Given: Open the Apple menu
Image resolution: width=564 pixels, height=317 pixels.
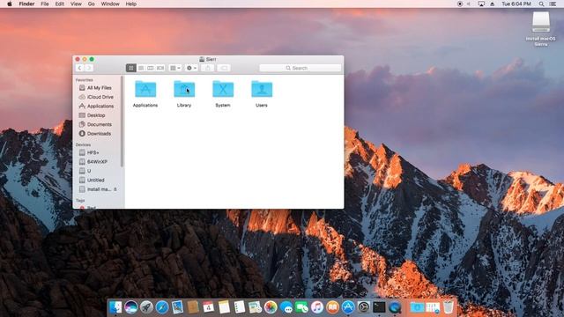Looking at the screenshot, I should coord(10,4).
